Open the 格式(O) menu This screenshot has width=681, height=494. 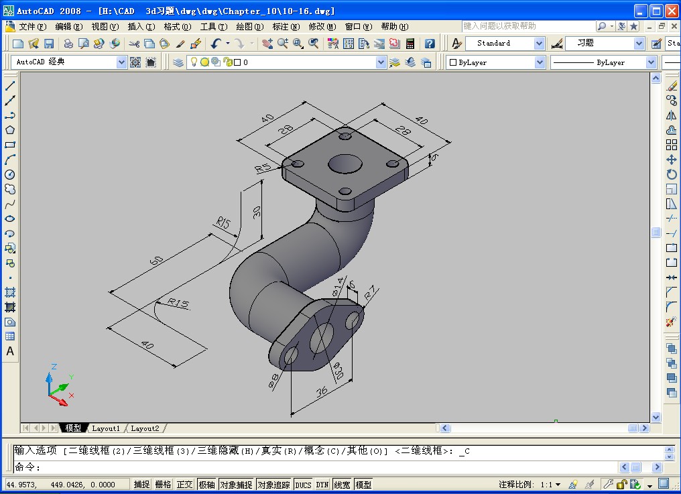178,27
